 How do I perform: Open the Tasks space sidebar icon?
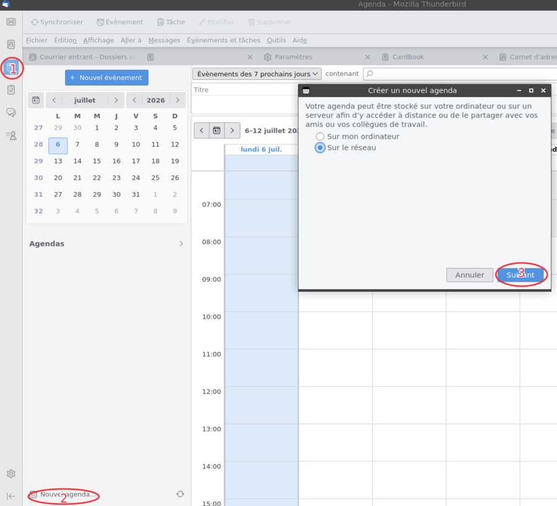pos(11,90)
